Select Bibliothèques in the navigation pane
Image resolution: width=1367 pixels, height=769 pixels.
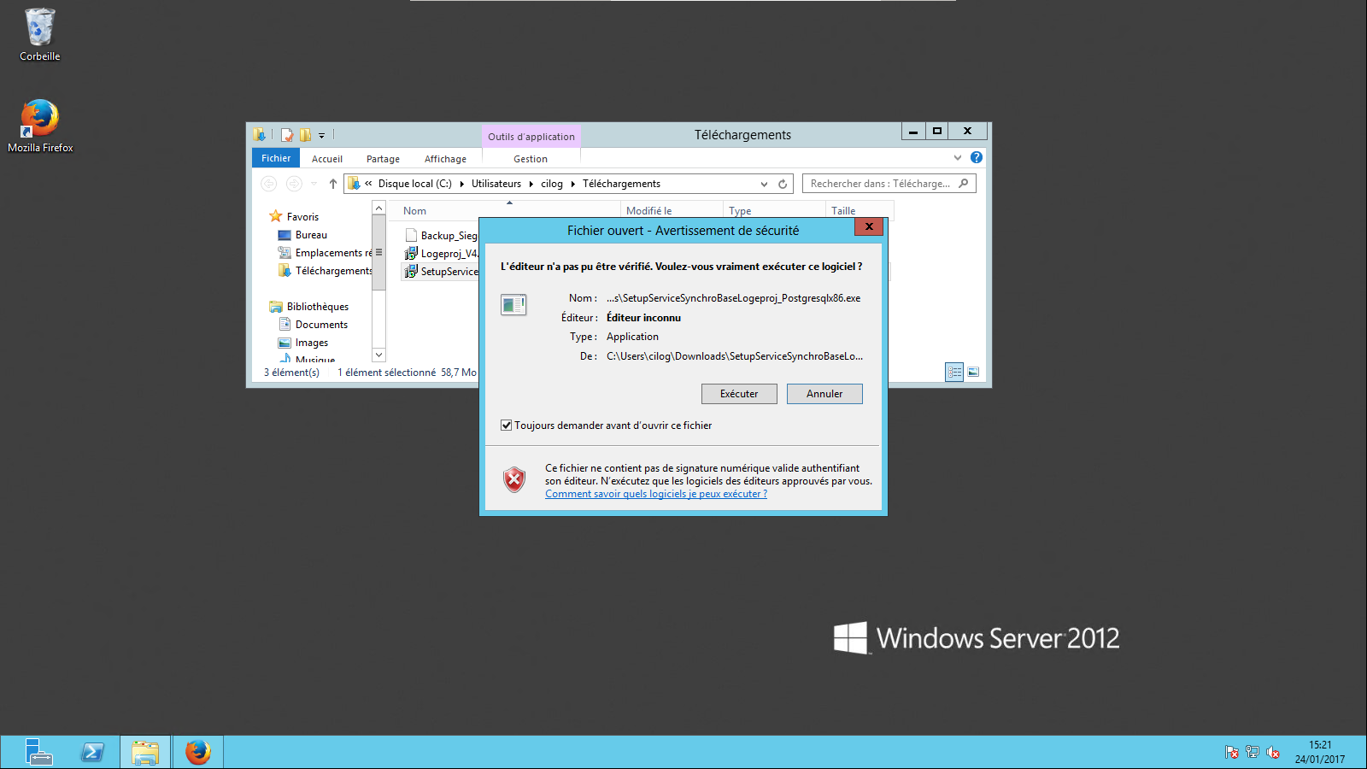point(309,307)
